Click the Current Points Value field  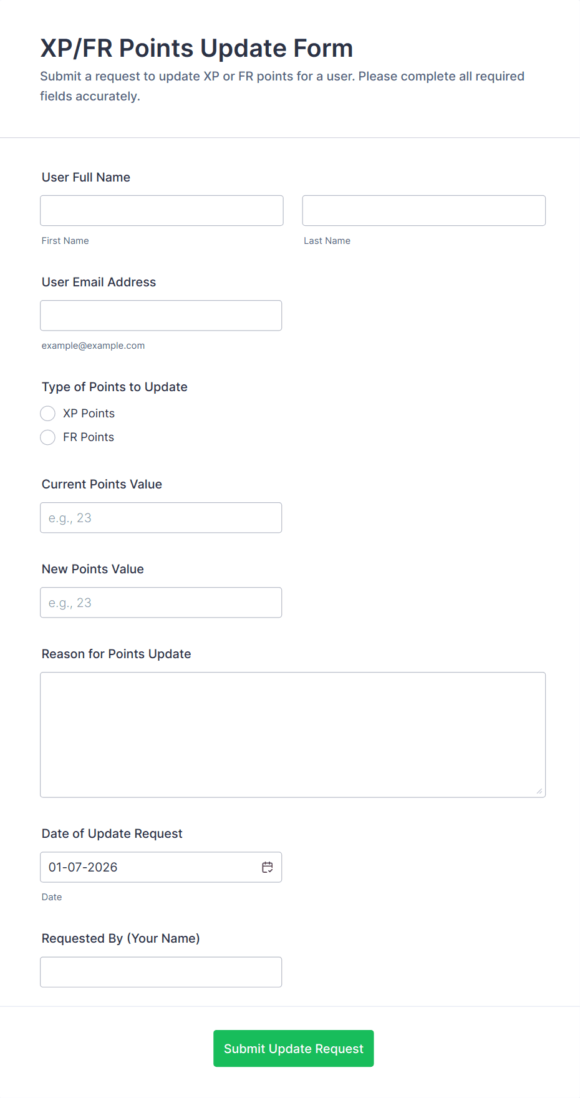coord(161,518)
